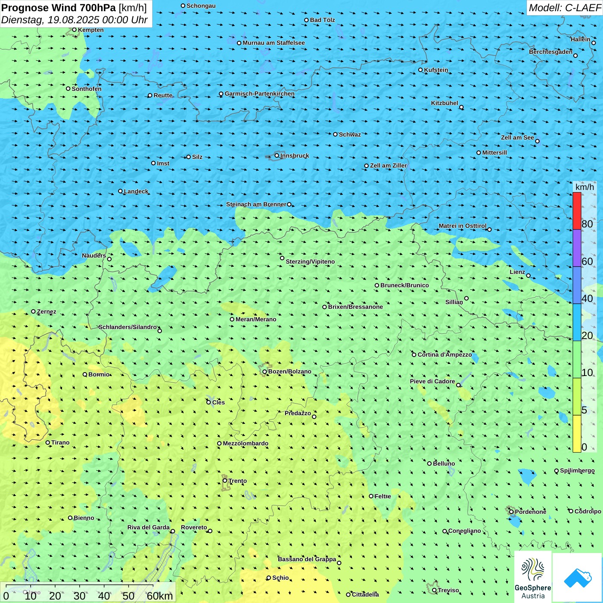Click the Tirano location marker
603x603 pixels.
point(48,442)
